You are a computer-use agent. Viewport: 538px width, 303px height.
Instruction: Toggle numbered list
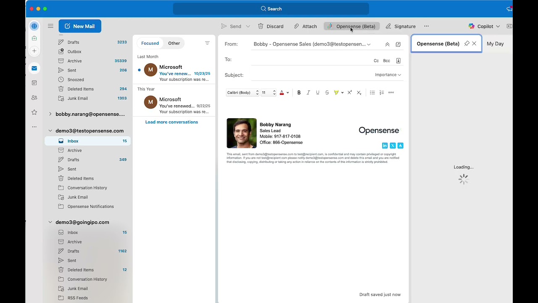[382, 93]
